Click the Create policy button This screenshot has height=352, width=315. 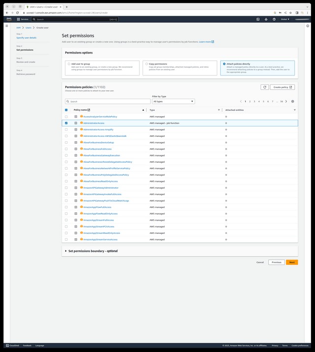point(283,87)
